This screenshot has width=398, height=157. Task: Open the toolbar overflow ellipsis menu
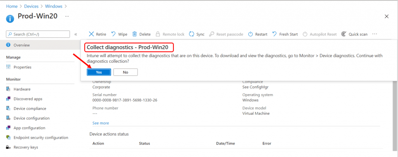pyautogui.click(x=375, y=34)
